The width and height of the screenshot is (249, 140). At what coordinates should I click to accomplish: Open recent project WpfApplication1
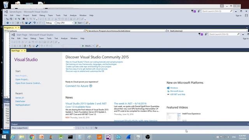click(x=23, y=105)
